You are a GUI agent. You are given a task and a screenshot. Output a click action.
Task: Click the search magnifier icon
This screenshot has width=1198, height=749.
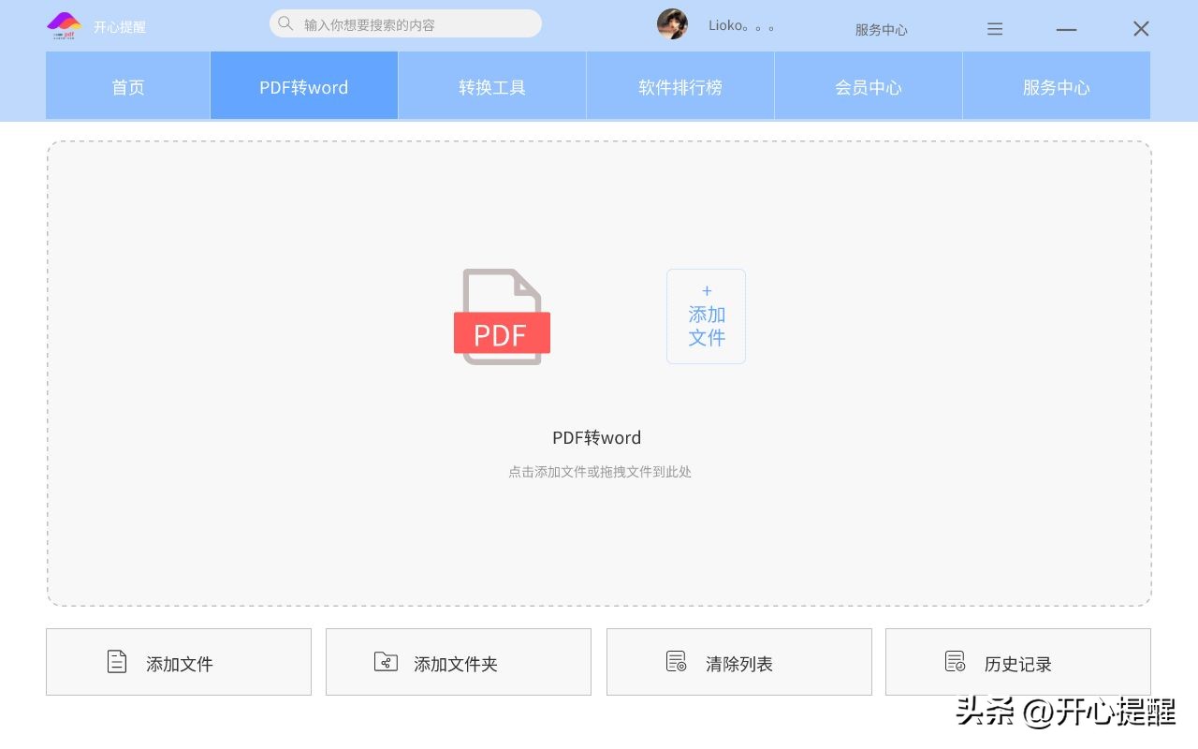pos(285,23)
